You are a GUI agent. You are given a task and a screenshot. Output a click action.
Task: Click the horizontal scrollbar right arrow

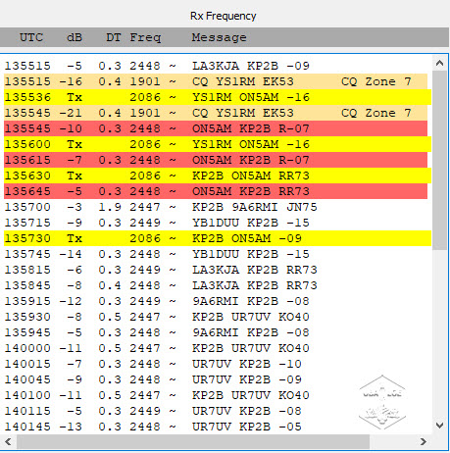coord(424,442)
